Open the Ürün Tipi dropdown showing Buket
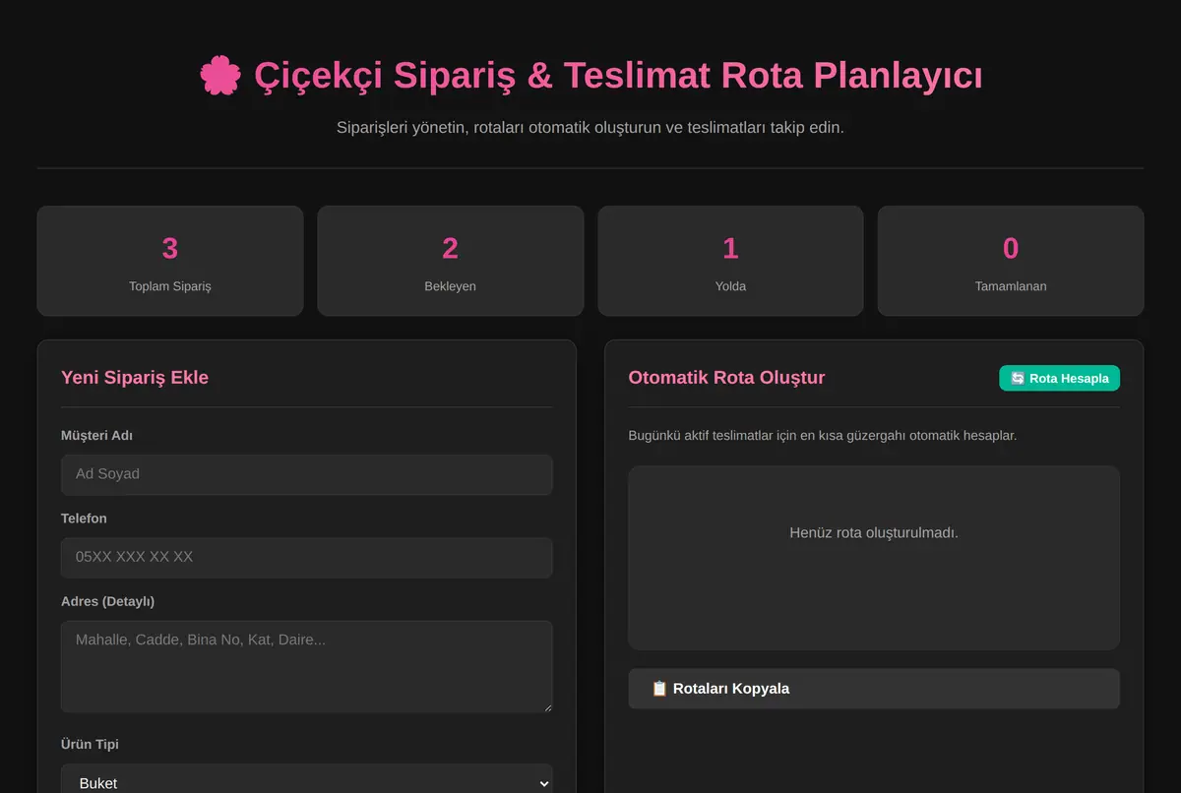The image size is (1181, 793). [306, 783]
